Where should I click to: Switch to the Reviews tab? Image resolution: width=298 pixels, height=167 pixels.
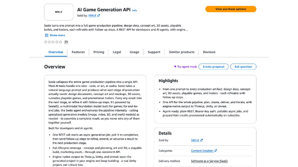pos(209,52)
